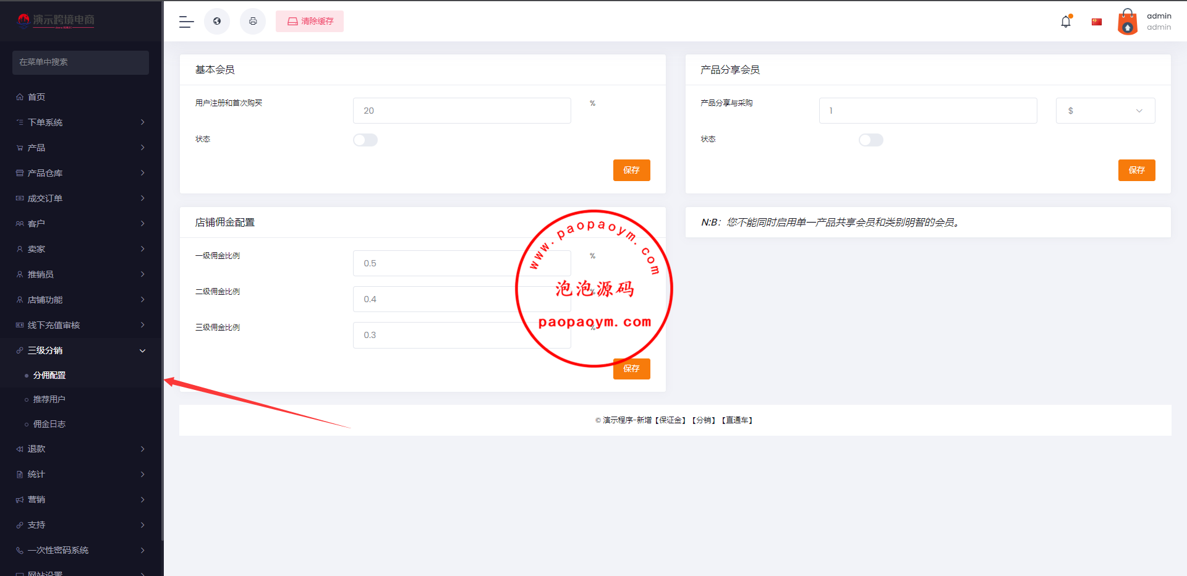Click the China flag language icon
Viewport: 1187px width, 576px height.
pos(1097,22)
